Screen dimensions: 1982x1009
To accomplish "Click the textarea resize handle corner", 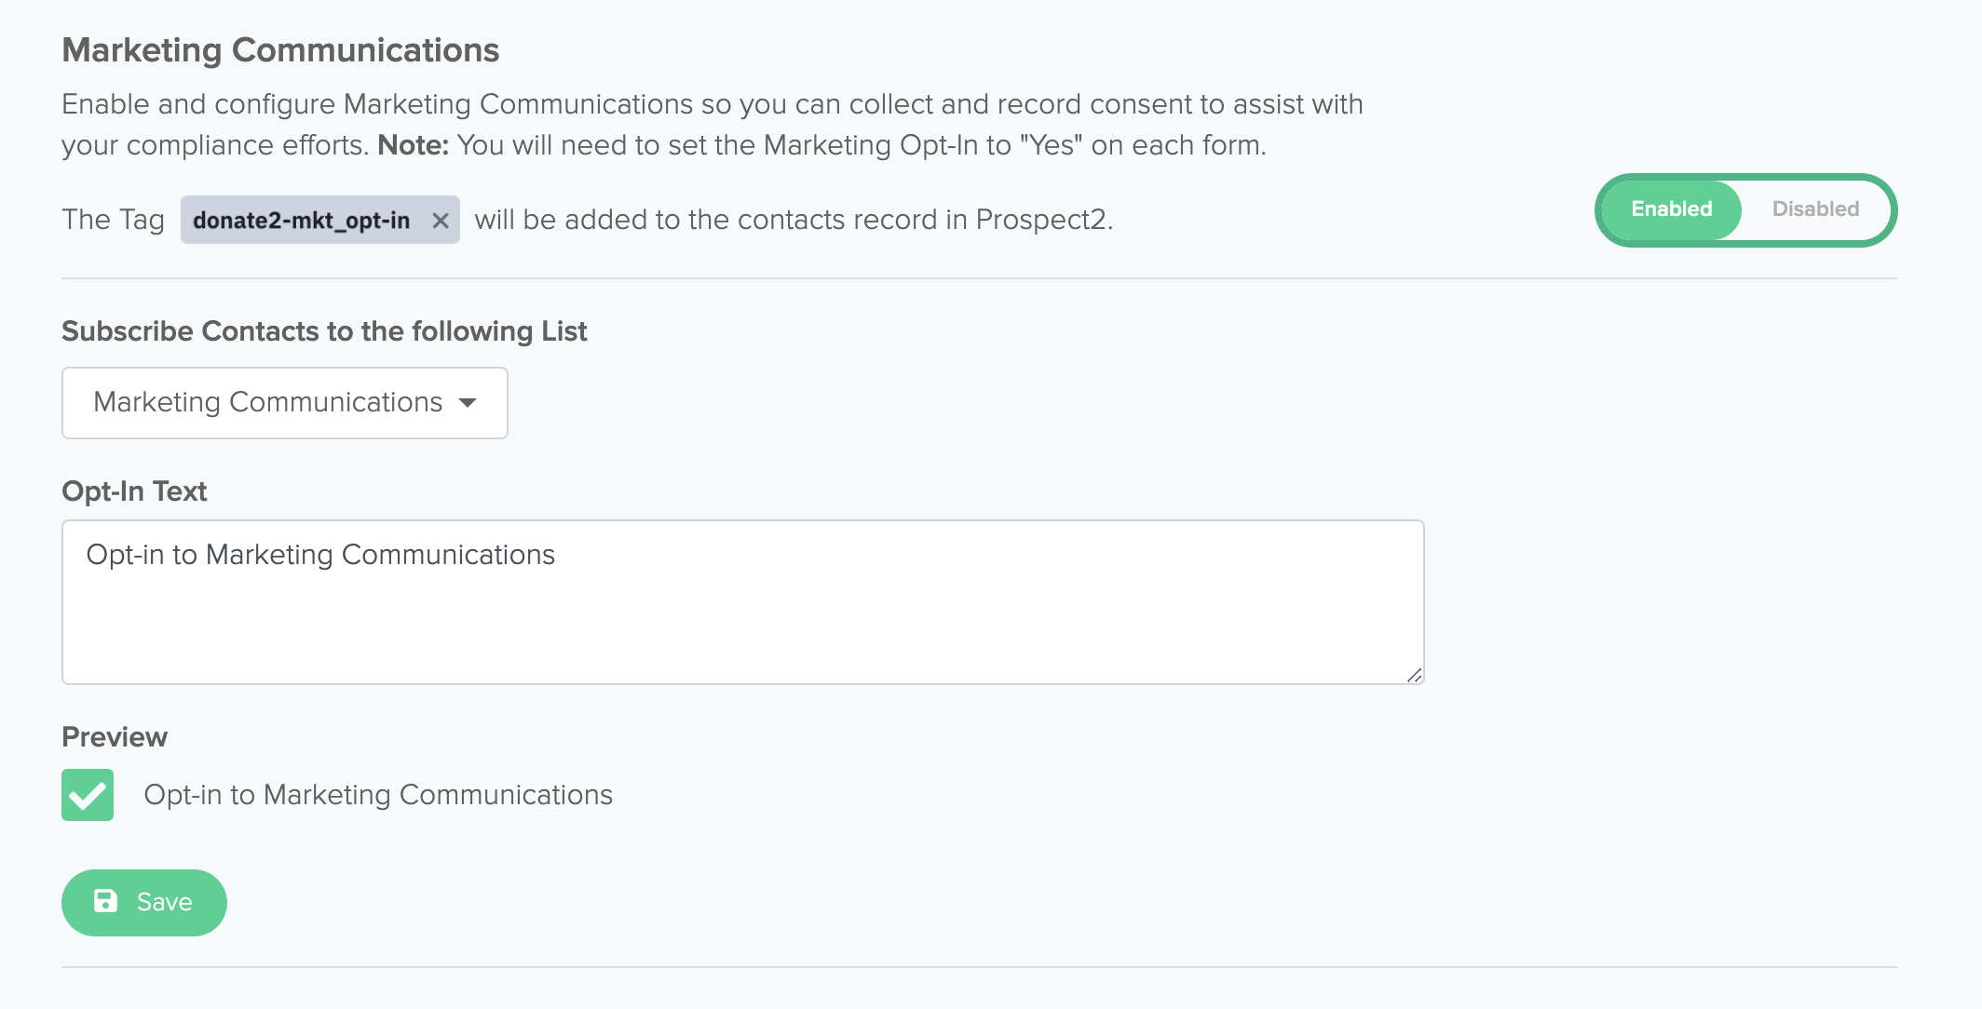I will (x=1414, y=675).
